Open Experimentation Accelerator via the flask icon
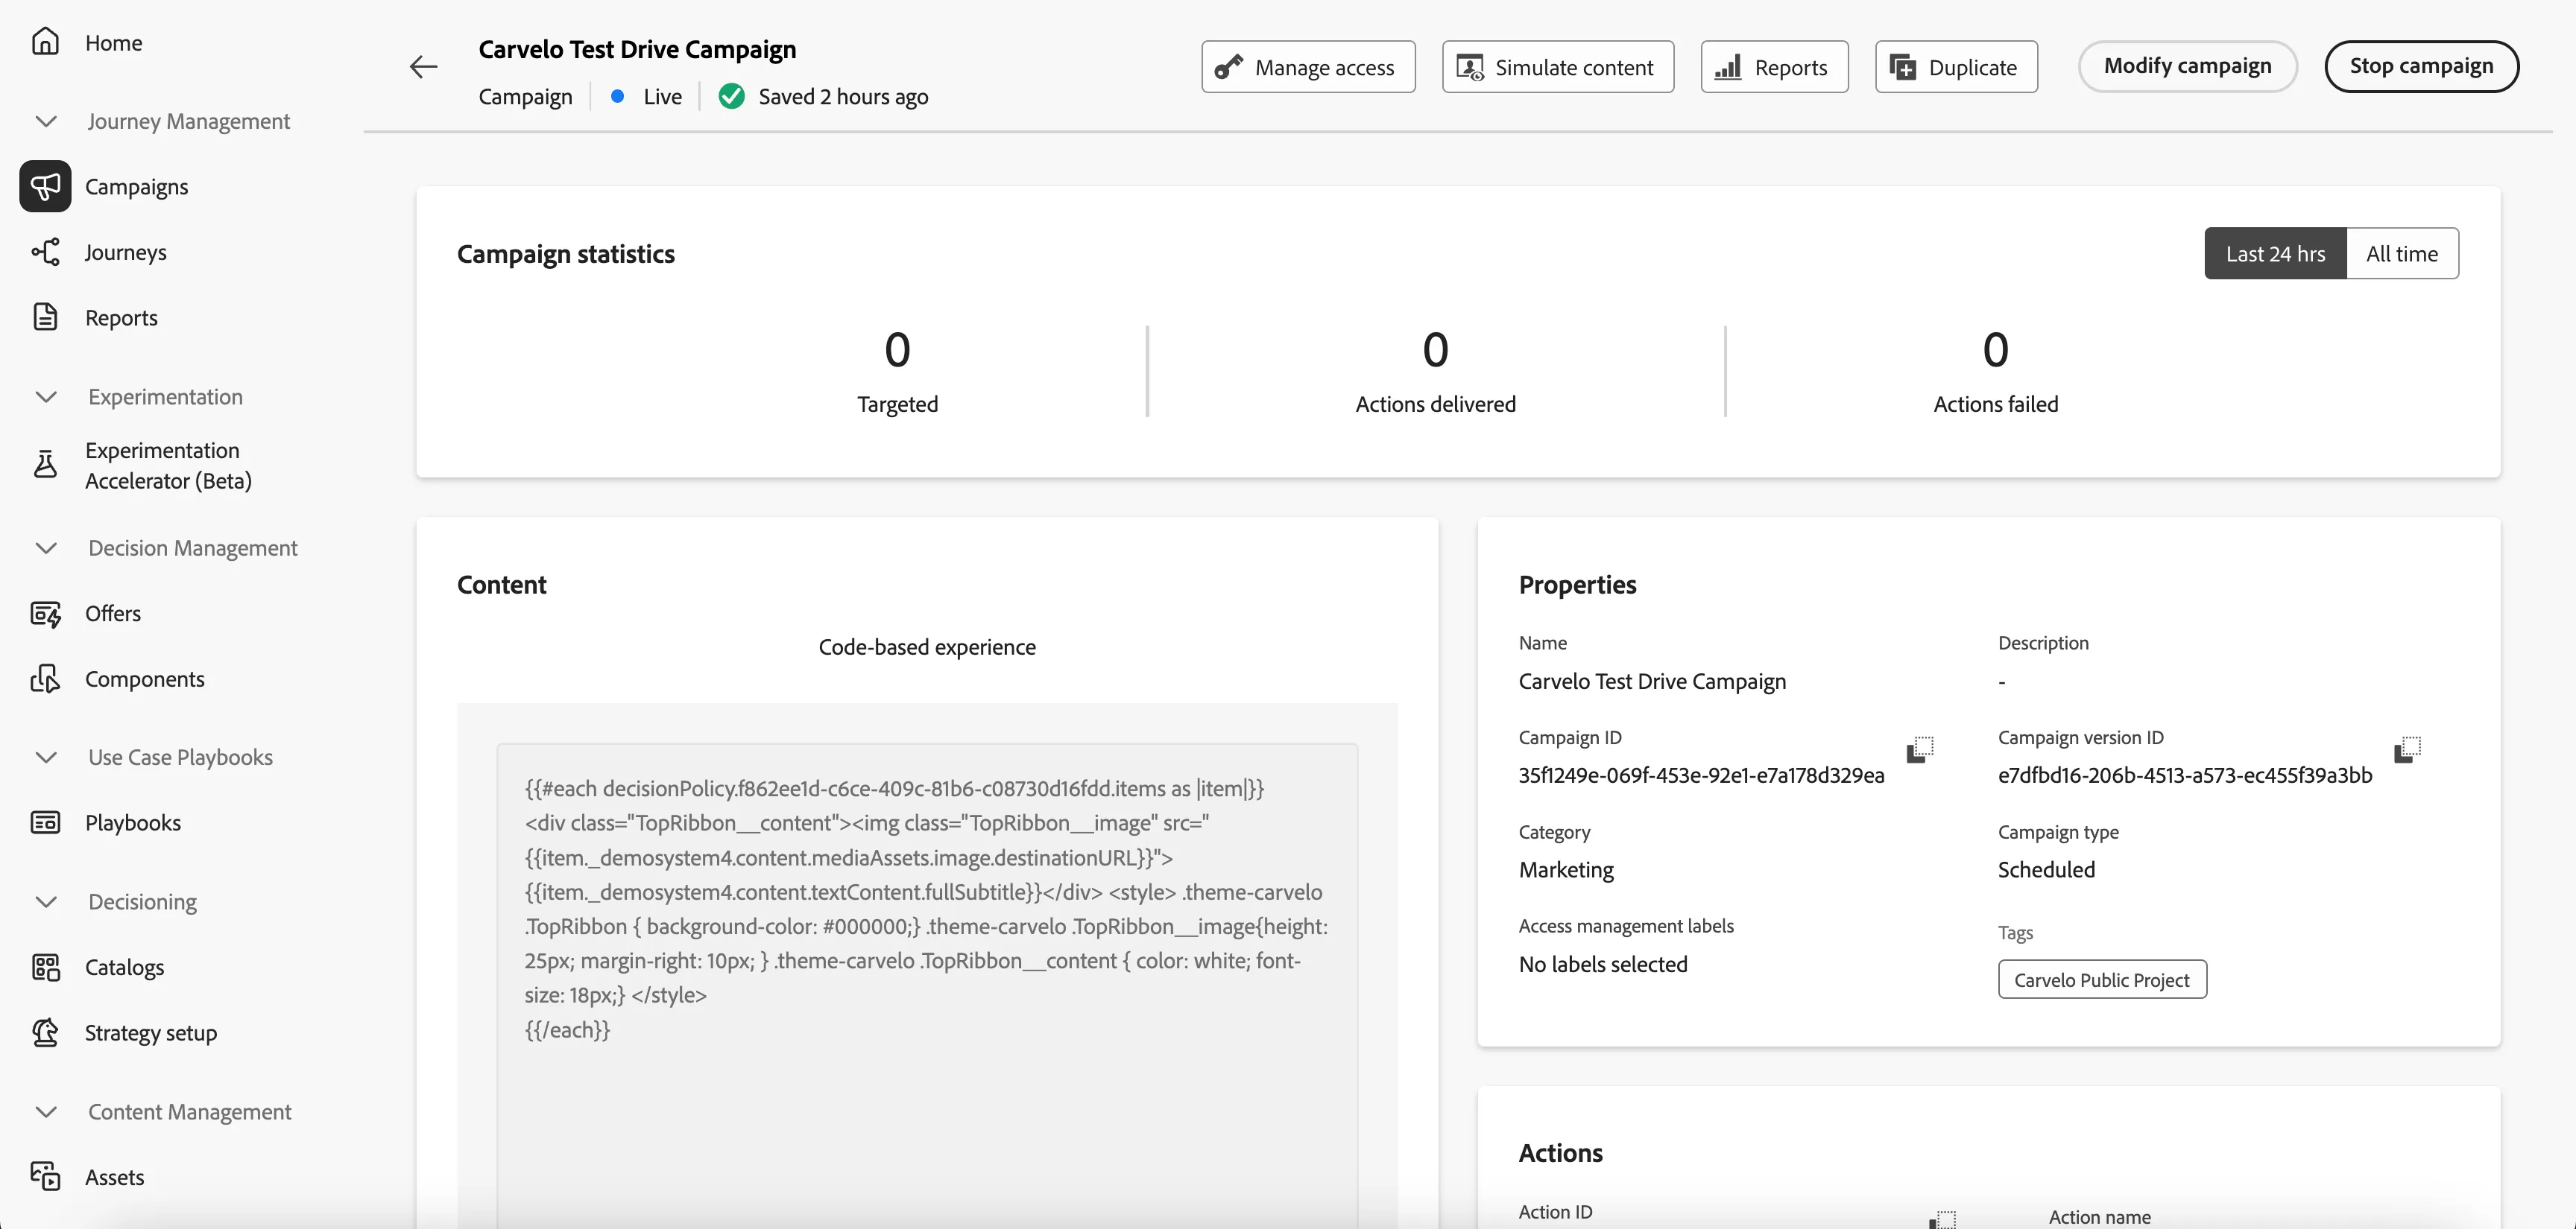The width and height of the screenshot is (2576, 1229). tap(45, 465)
